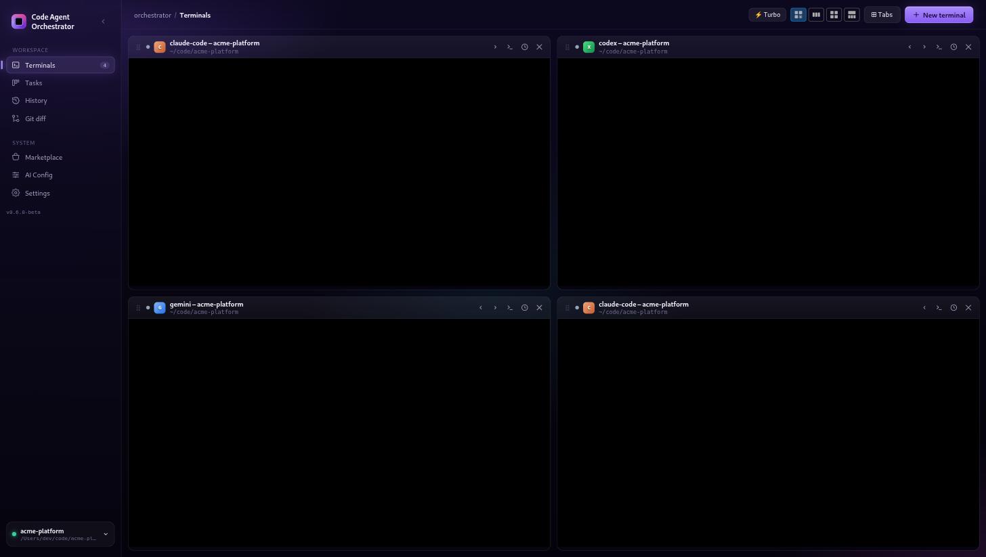The image size is (986, 557).
Task: Grab the gemini terminal drag handle
Action: tap(138, 307)
